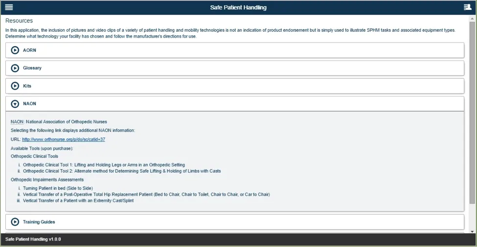Click the Selecting the following link sentence
Screen dimensions: 477x247
point(73,131)
